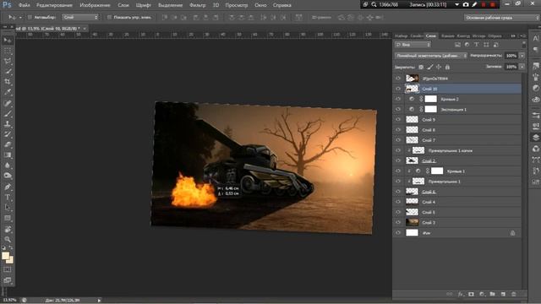Open the layer filter kind dropdown
Viewport: 541px width, 304px height.
coord(413,45)
